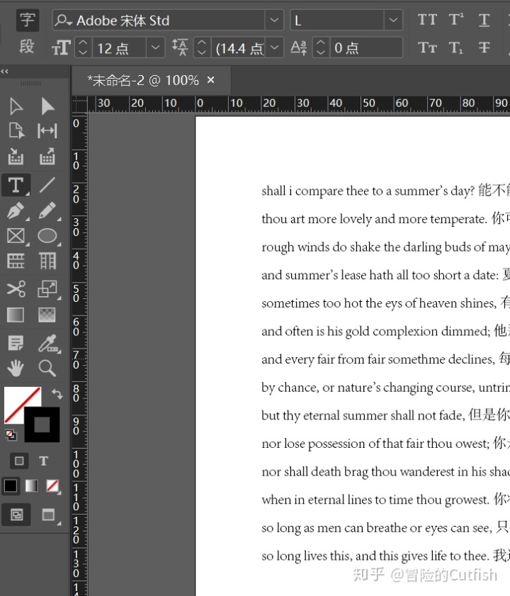Image resolution: width=510 pixels, height=596 pixels.
Task: Adjust the baseline shift stepper arrows
Action: pyautogui.click(x=321, y=47)
